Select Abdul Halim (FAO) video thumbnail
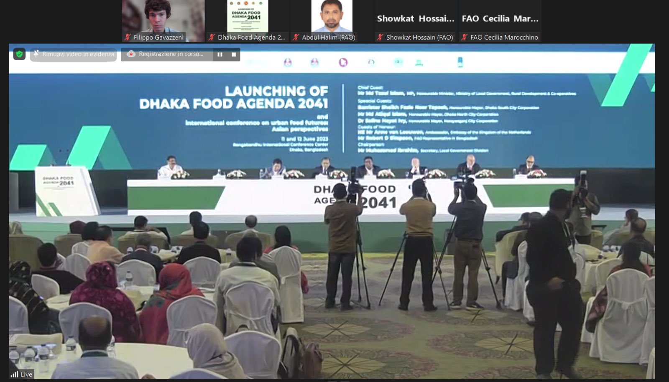669x382 pixels. 332,21
